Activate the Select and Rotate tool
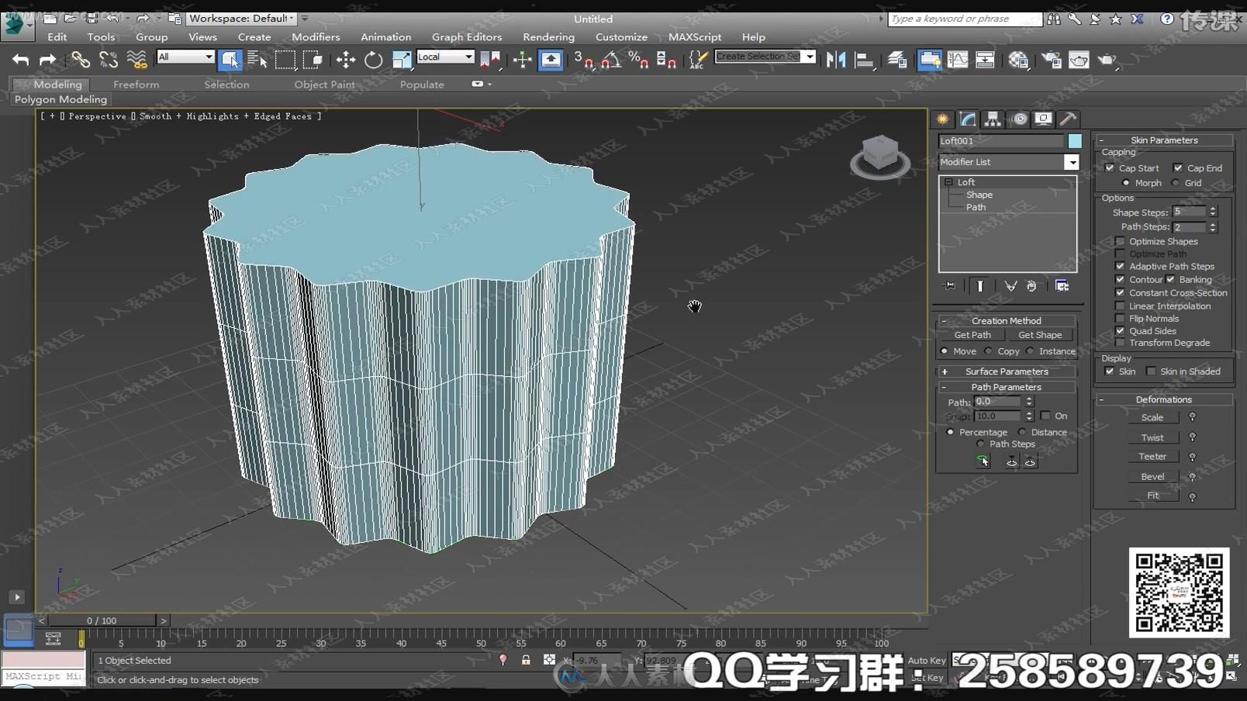This screenshot has width=1247, height=701. [373, 60]
